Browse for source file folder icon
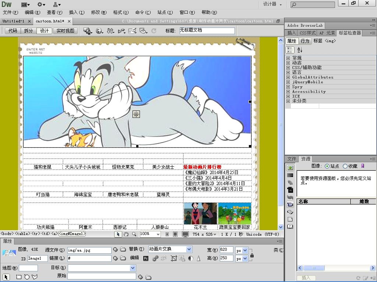 click(x=123, y=250)
